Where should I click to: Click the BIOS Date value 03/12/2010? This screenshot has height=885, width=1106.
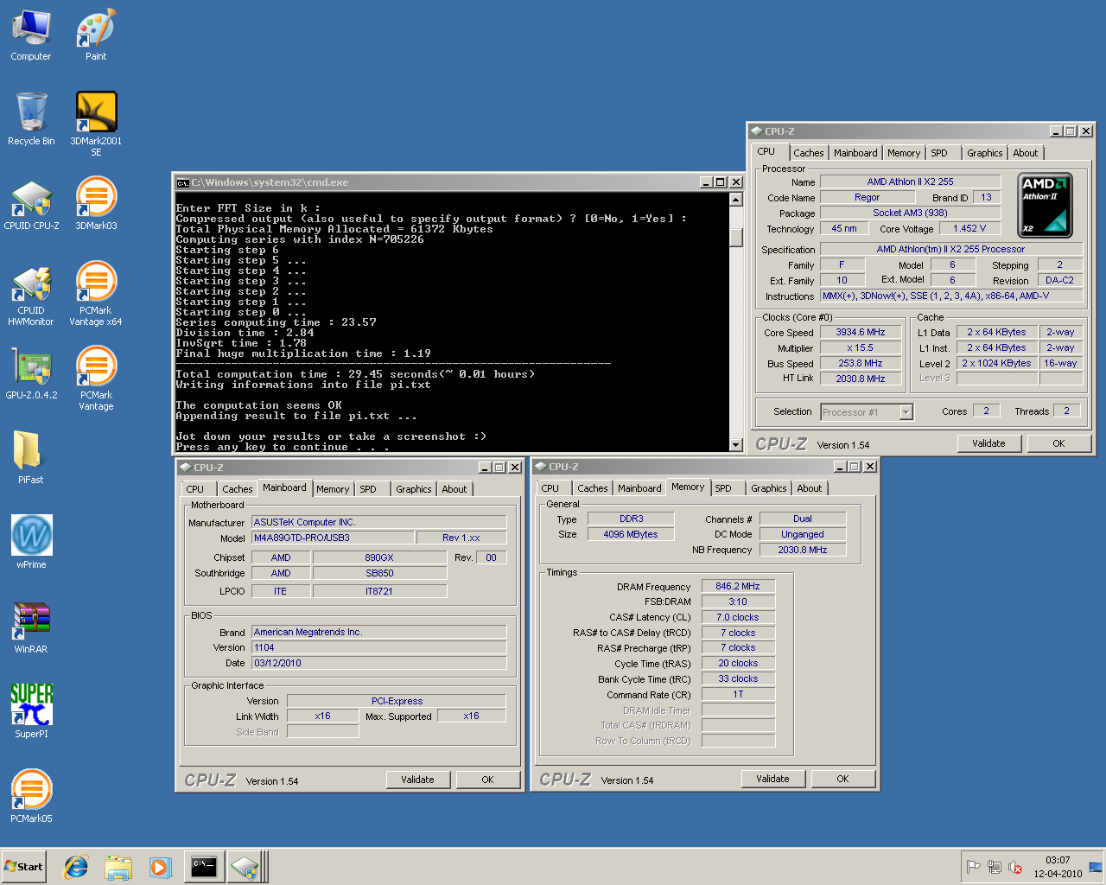point(378,663)
